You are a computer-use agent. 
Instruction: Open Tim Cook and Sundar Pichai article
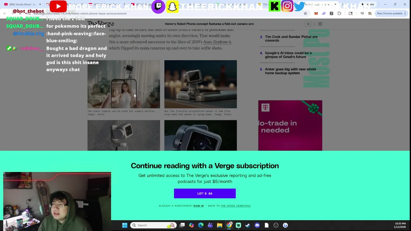coord(291,38)
